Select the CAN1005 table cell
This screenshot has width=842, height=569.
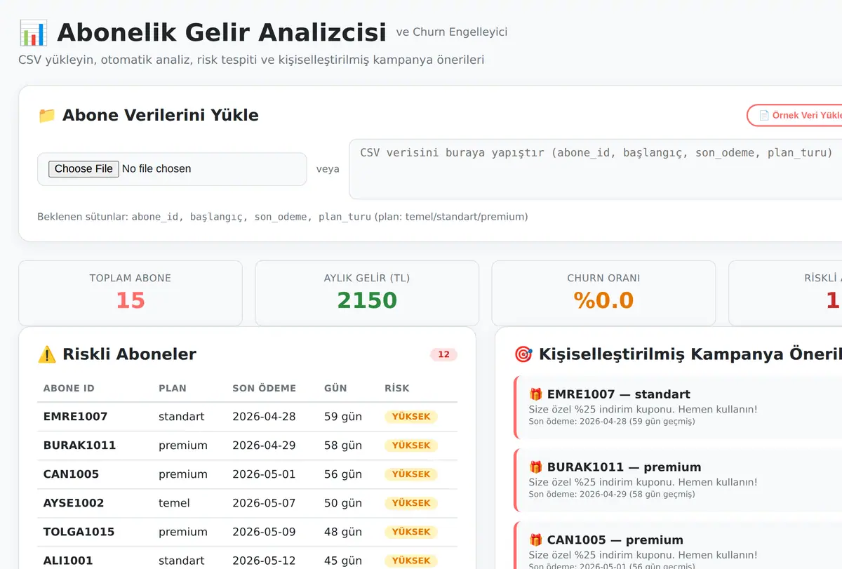[71, 474]
